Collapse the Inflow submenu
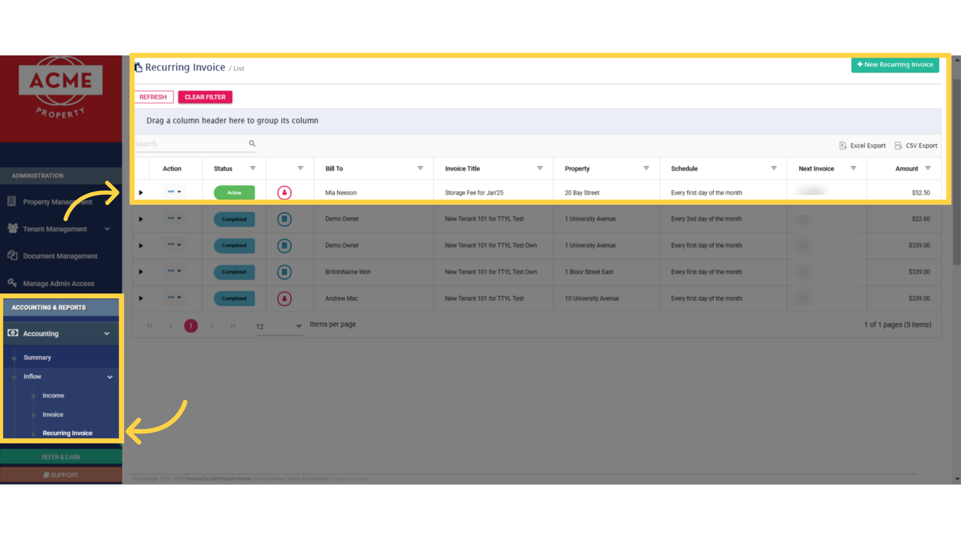This screenshot has width=961, height=540. click(110, 377)
